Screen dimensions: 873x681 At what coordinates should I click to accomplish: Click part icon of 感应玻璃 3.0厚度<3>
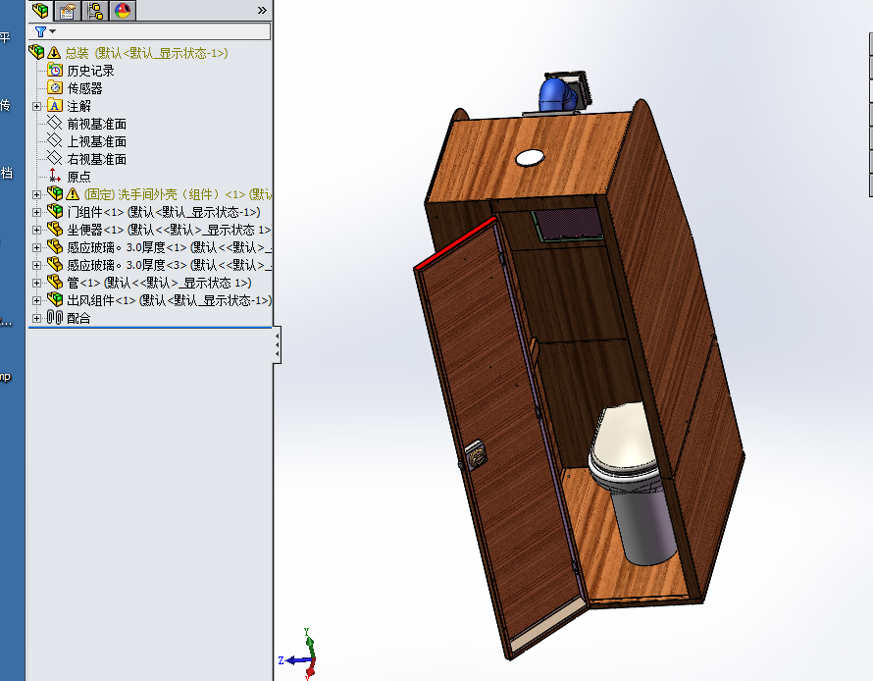pyautogui.click(x=55, y=265)
